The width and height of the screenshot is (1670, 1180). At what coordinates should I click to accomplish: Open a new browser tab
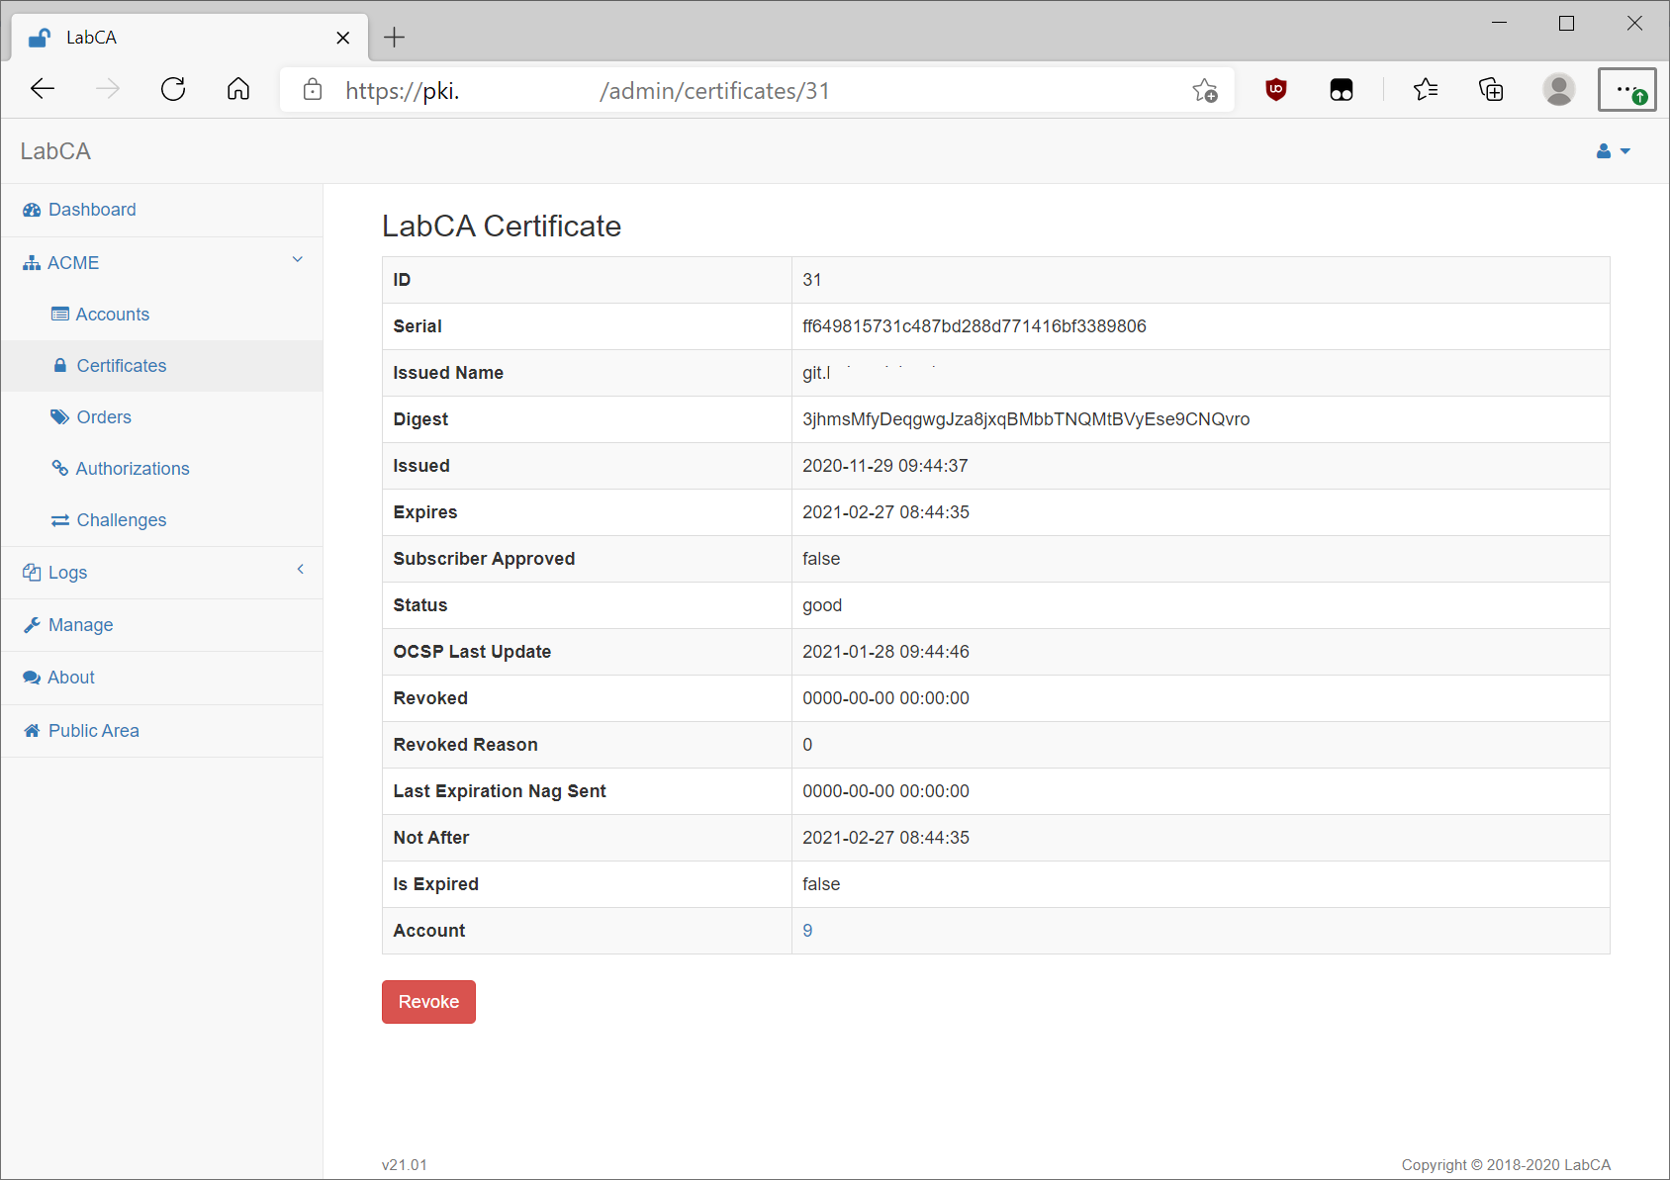[x=394, y=37]
